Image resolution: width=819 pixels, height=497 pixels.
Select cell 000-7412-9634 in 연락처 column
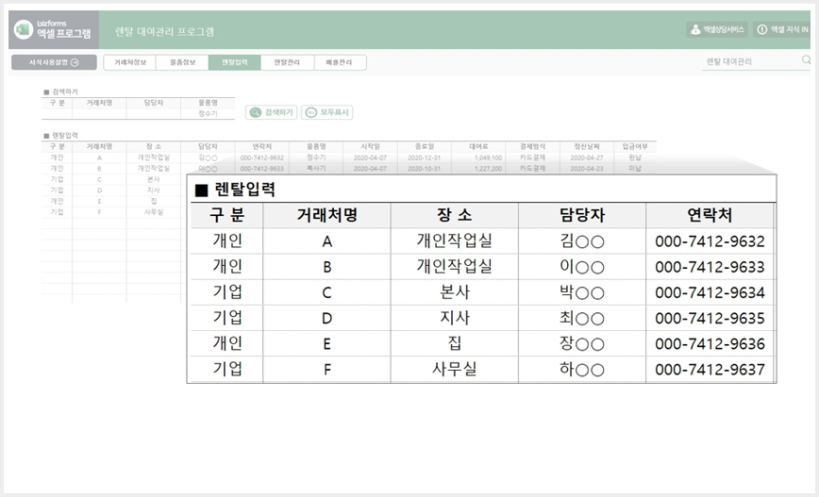[710, 292]
